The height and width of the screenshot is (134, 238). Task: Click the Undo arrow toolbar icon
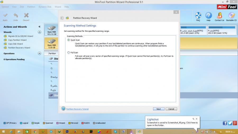pyautogui.click(x=16, y=15)
